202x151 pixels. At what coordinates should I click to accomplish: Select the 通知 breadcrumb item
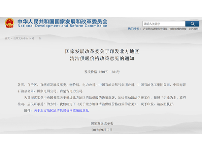click(x=37, y=38)
